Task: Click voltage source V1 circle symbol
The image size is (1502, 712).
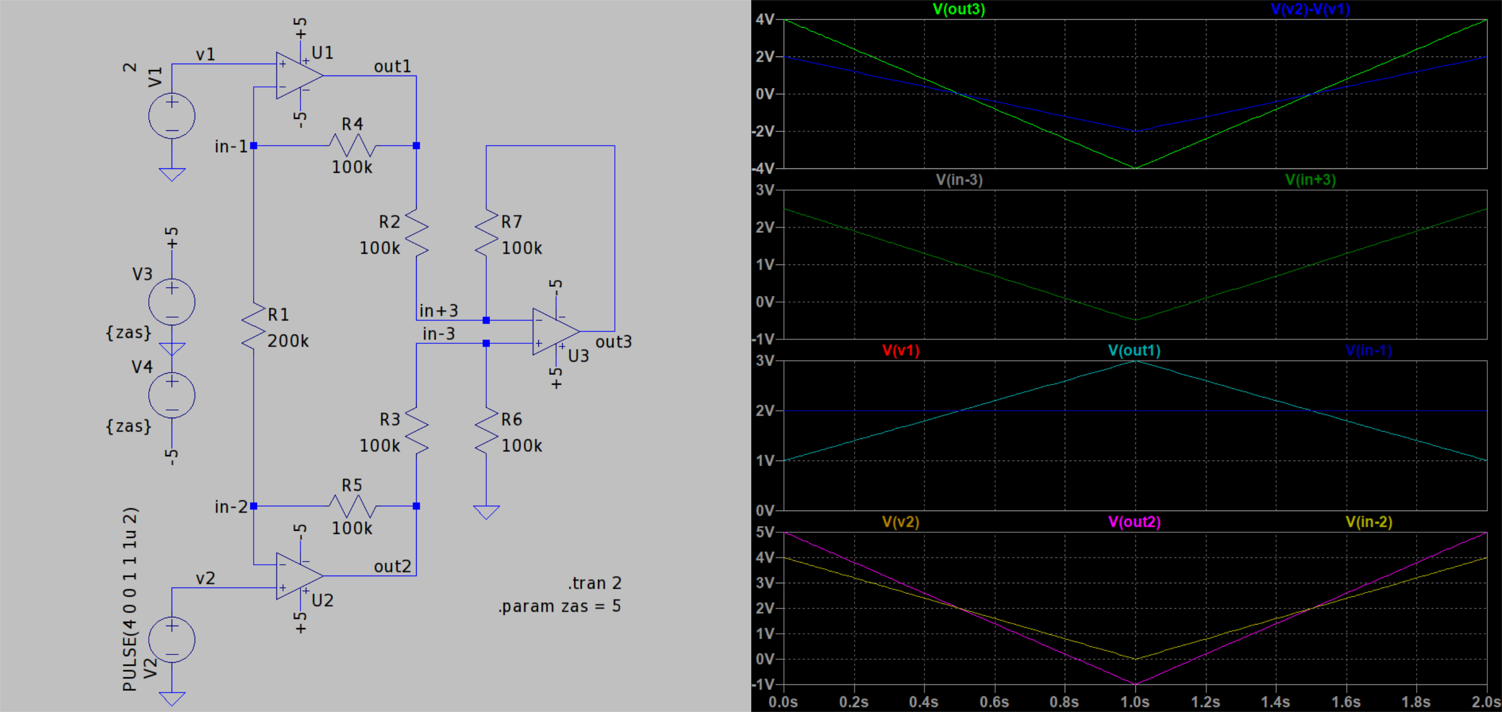Action: (x=172, y=116)
